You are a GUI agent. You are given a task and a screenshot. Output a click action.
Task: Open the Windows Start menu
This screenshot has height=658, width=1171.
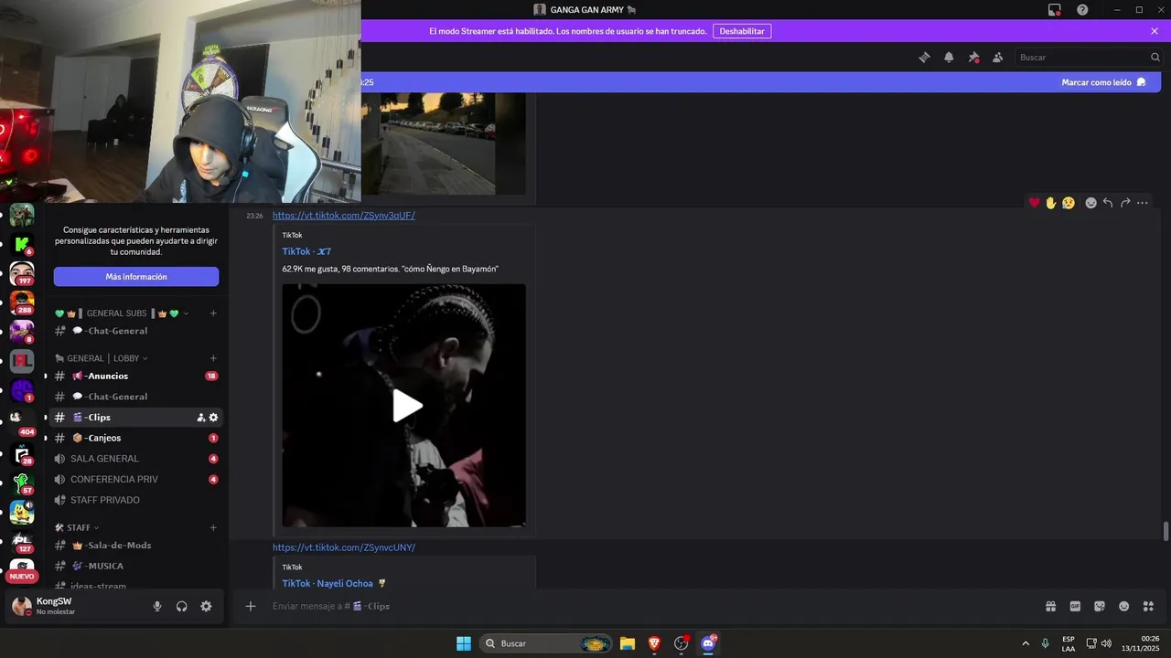pyautogui.click(x=464, y=643)
